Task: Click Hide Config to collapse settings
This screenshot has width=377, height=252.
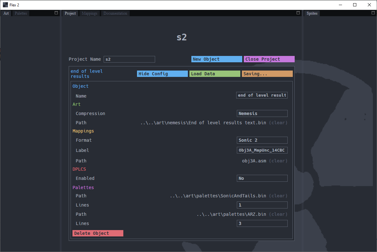Action: (162, 74)
